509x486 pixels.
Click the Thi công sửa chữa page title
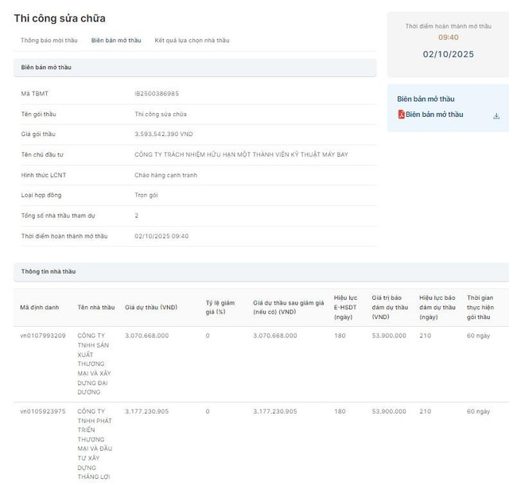coord(59,17)
